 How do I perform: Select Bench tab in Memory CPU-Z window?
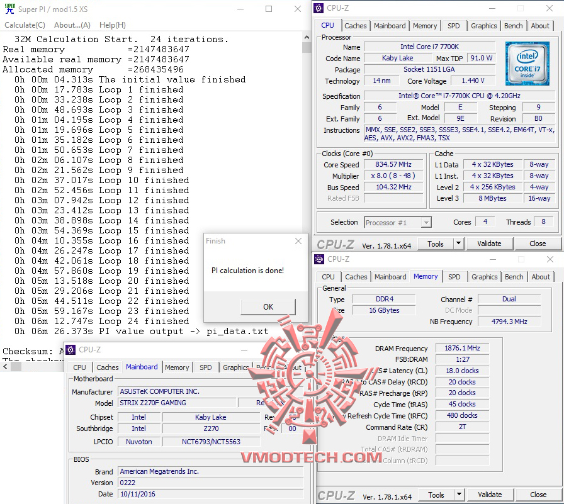[514, 277]
